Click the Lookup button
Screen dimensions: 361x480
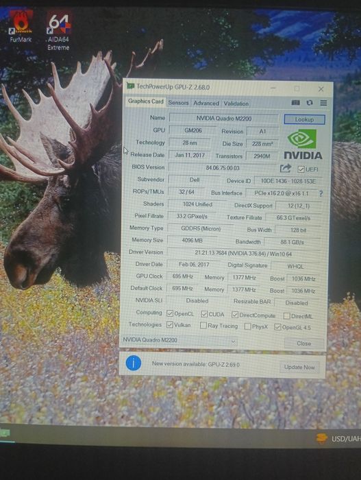304,119
